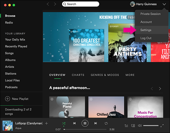Open the Music For Concentration playlist
This screenshot has width=170, height=133.
(x=145, y=107)
